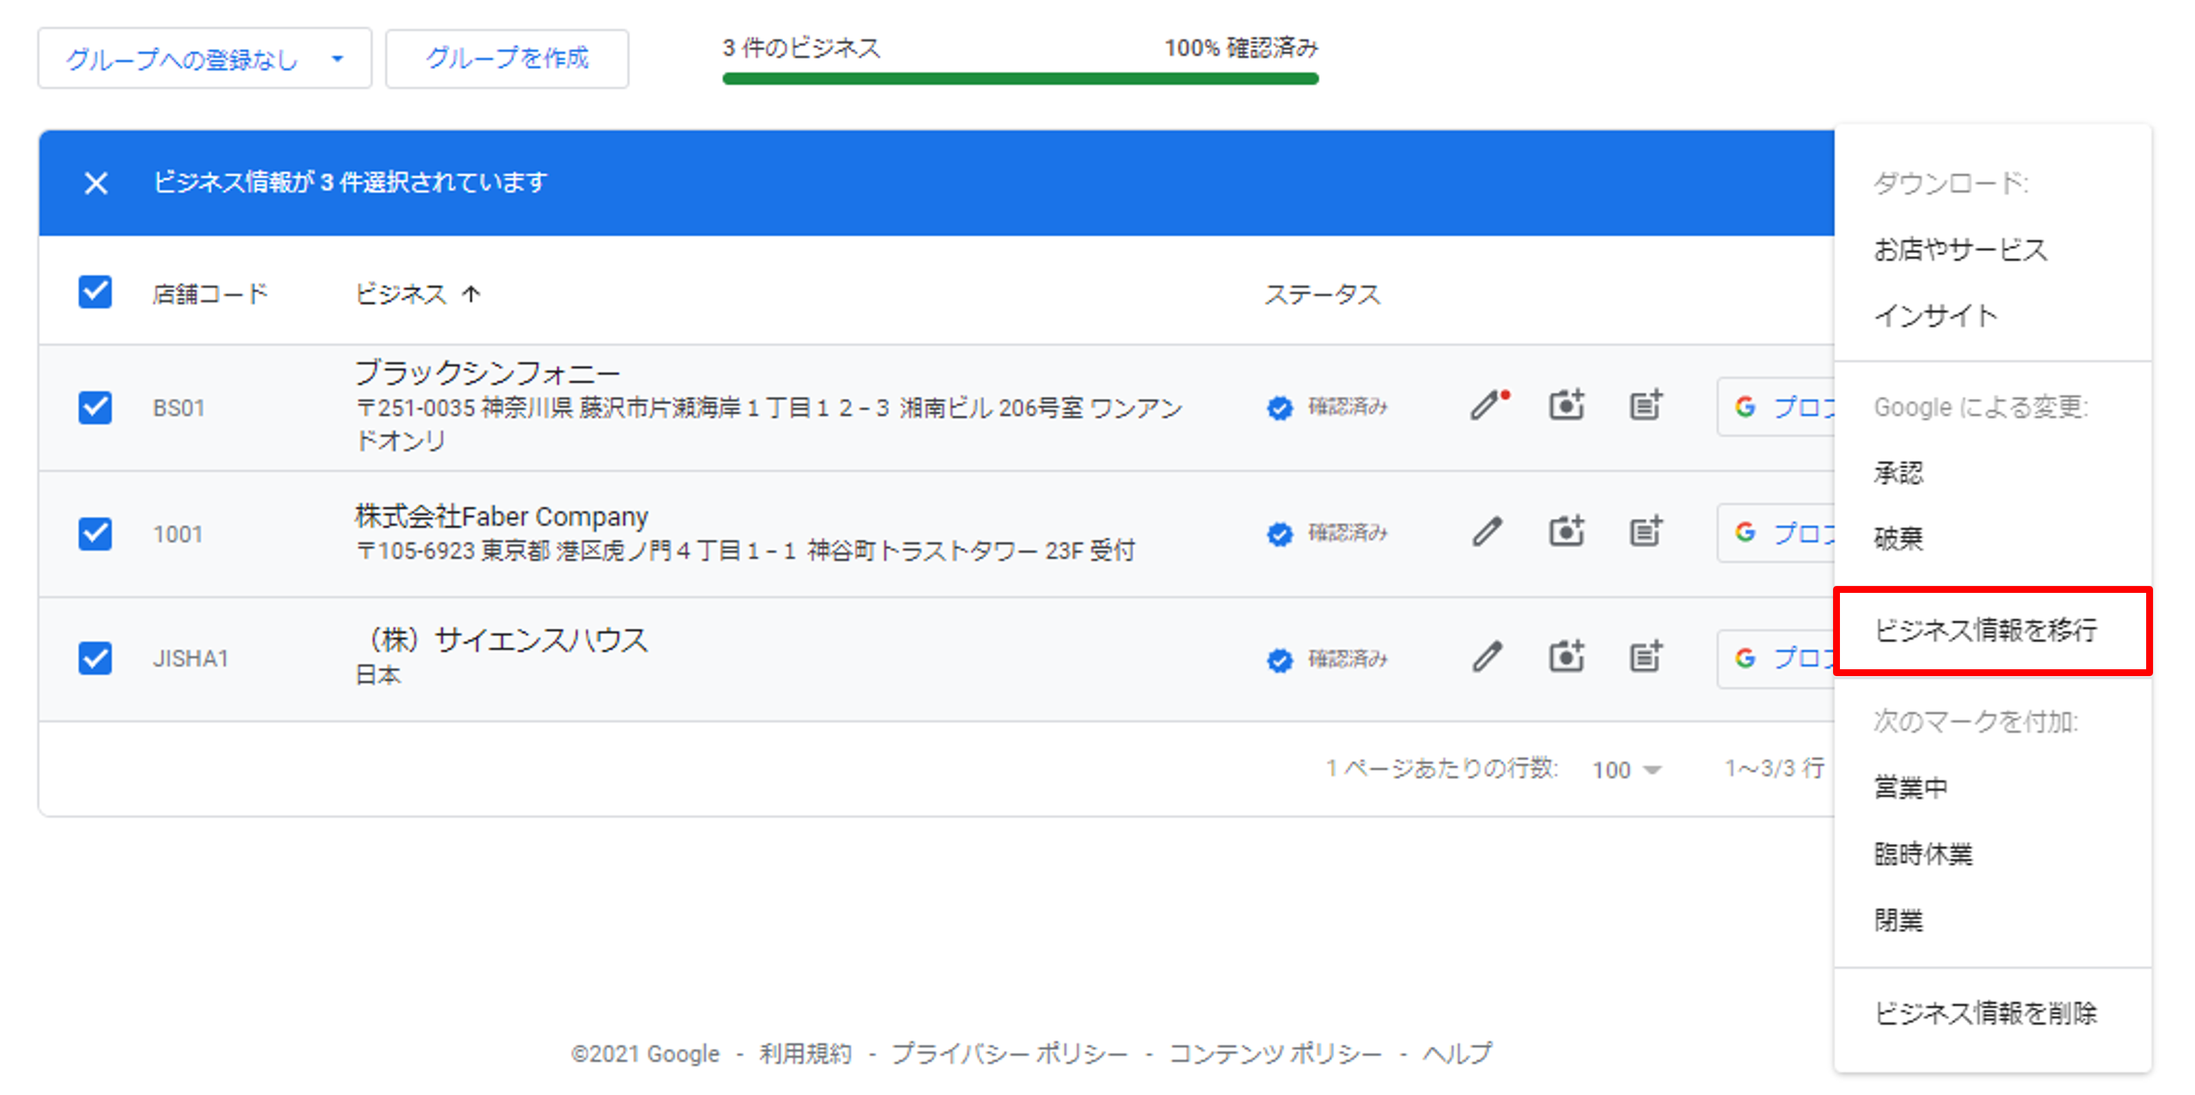
Task: Click the verified badge icon in BS01 row
Action: pos(1279,408)
